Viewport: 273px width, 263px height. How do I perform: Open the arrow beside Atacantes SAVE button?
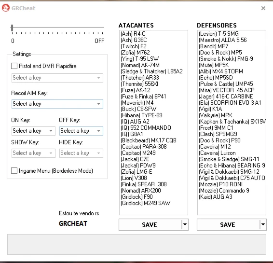[x=185, y=224]
